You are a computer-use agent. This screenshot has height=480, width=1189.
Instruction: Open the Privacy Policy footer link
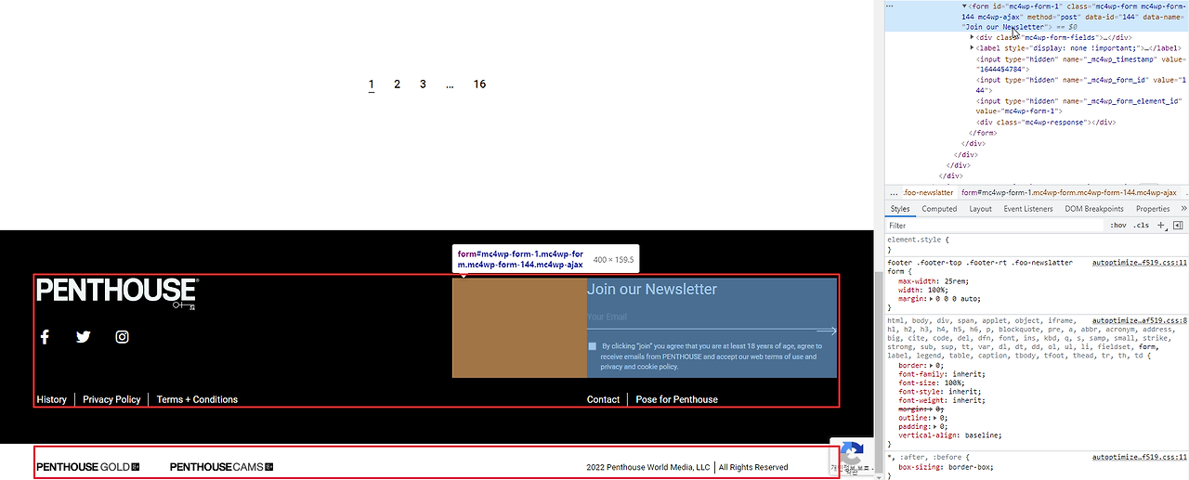click(x=111, y=399)
